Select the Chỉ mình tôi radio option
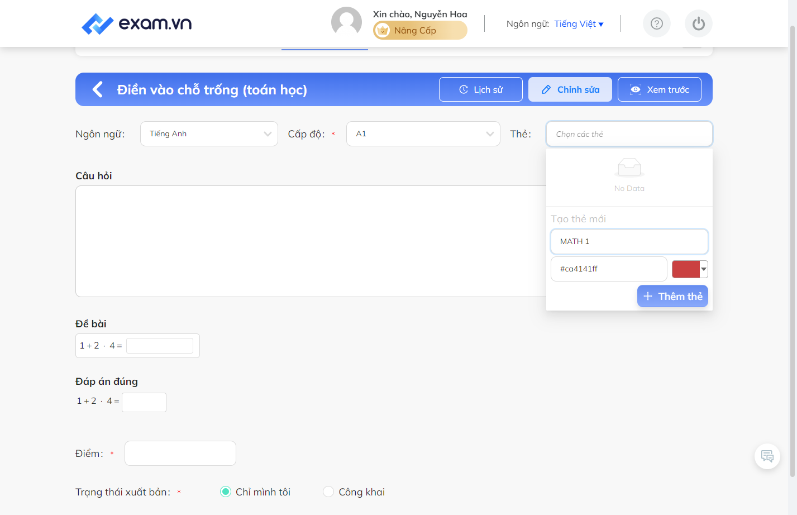Viewport: 797px width, 515px height. 226,492
